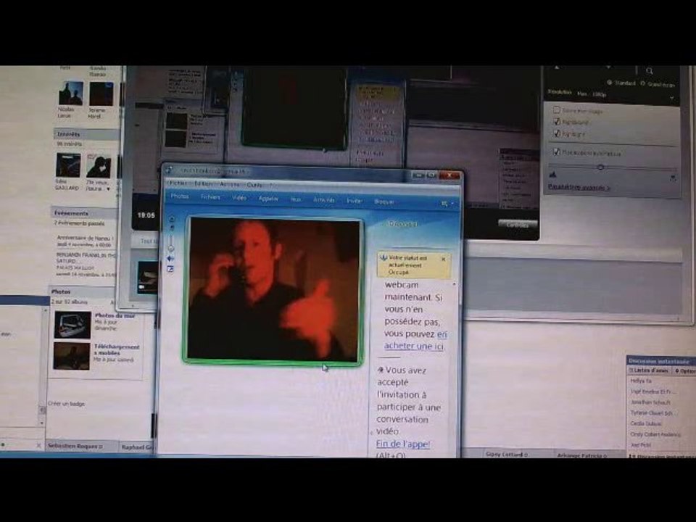696x522 pixels.
Task: Open 'Paramètres avancés' link
Action: pyautogui.click(x=579, y=187)
